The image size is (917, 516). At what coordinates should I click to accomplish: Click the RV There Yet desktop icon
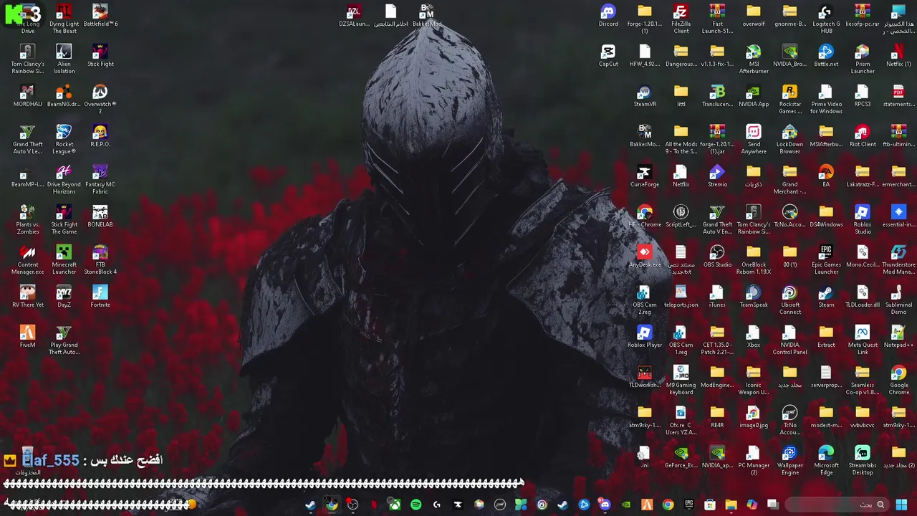pos(27,297)
